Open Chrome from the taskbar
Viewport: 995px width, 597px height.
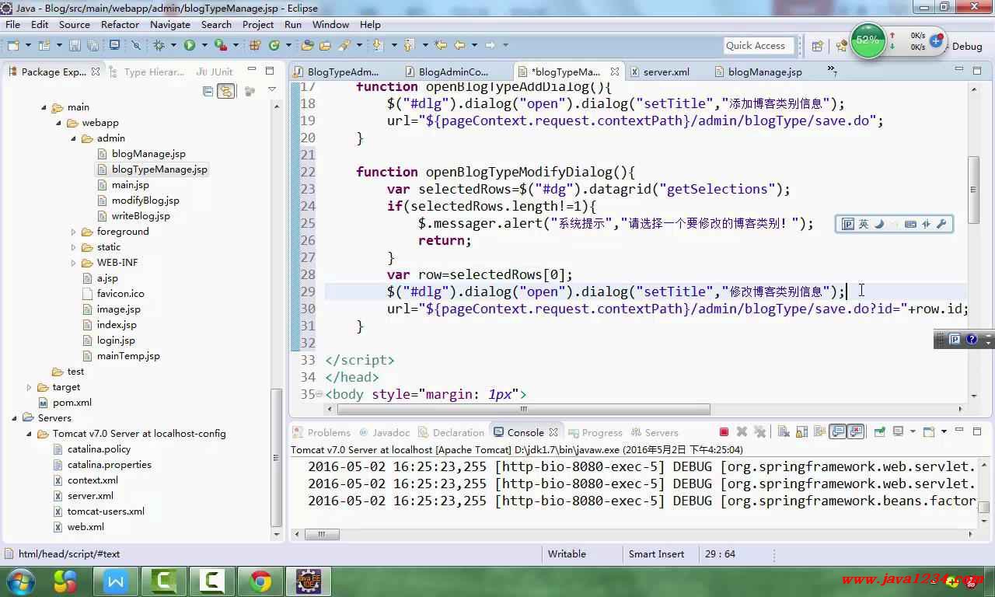pyautogui.click(x=260, y=581)
